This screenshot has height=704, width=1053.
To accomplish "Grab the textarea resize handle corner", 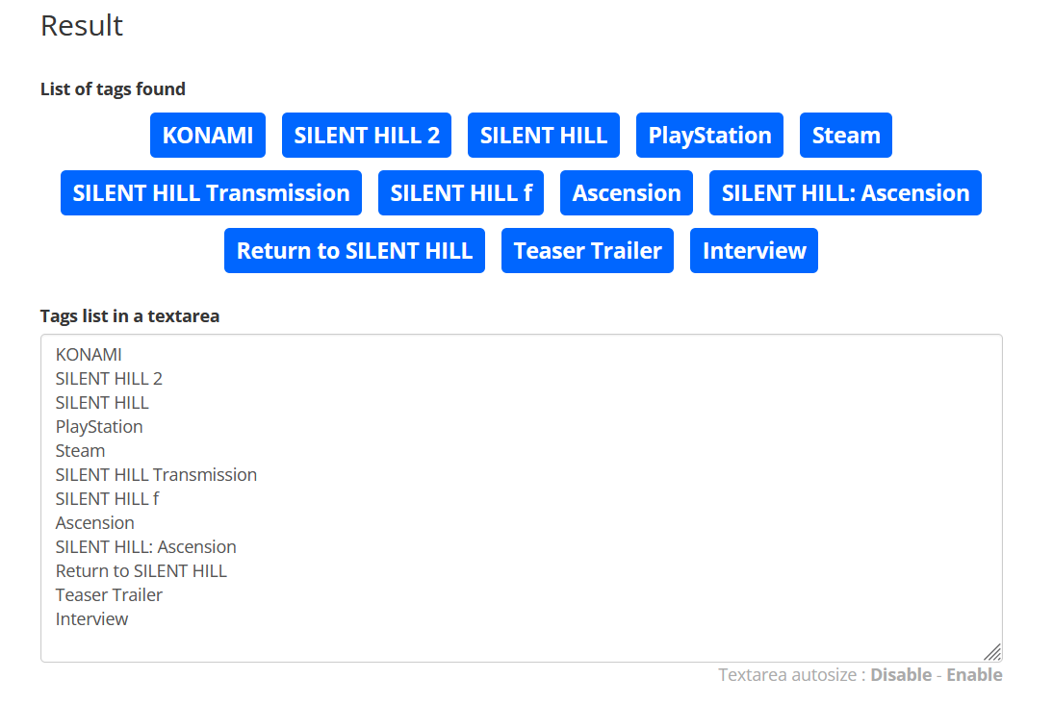I will coord(992,652).
